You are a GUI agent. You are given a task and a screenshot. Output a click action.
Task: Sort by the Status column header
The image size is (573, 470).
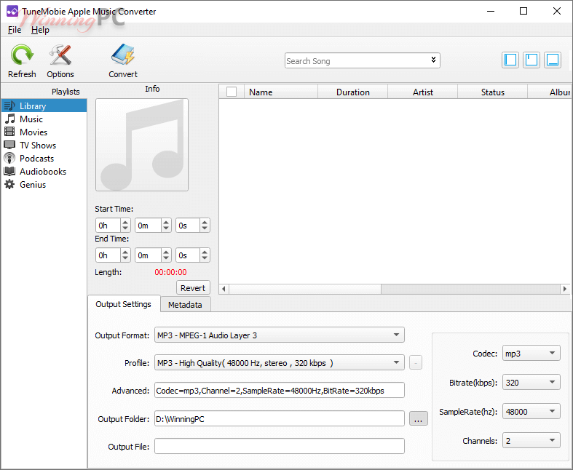pos(493,92)
